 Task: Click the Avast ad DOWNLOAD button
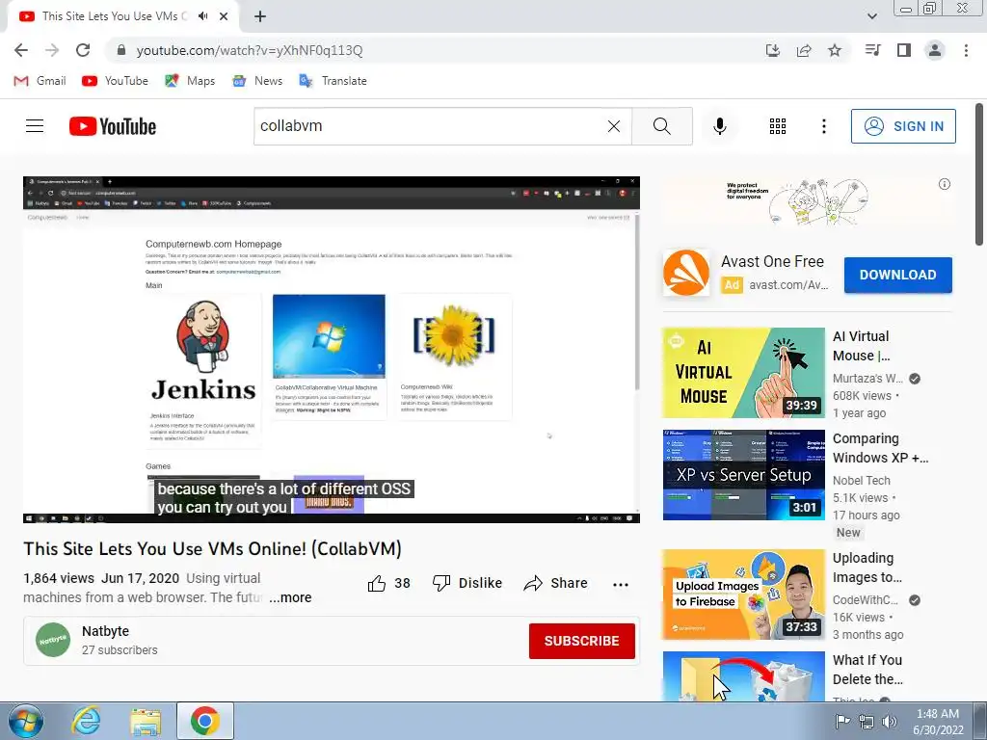click(x=897, y=275)
